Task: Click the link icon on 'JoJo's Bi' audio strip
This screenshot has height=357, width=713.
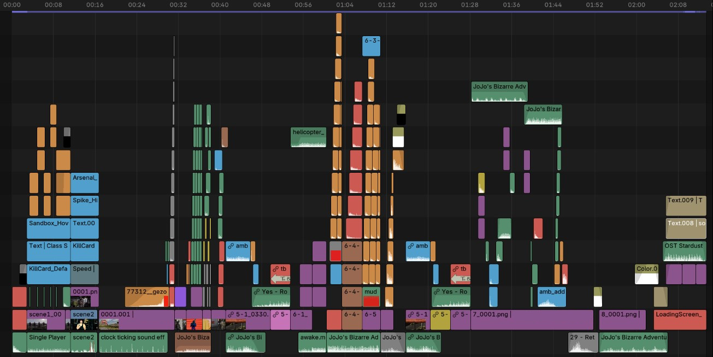Action: point(231,337)
